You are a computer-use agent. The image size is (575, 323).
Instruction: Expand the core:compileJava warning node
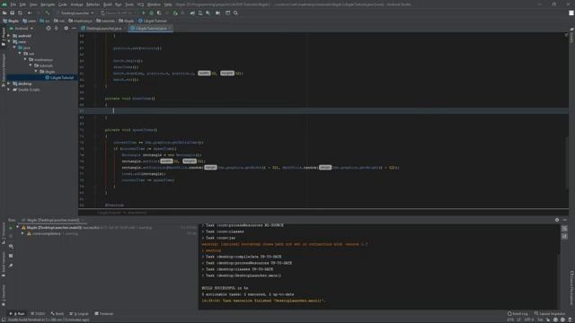(x=22, y=233)
